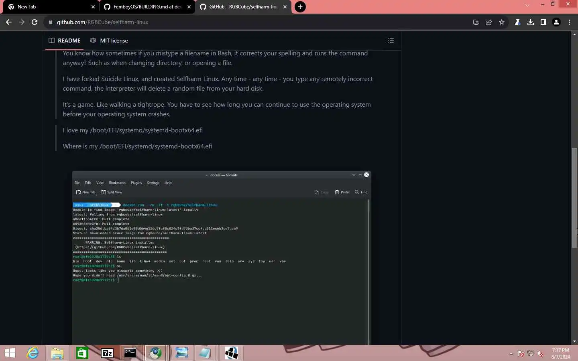Open the browser downloads panel
Viewport: 578px width, 361px height.
[x=531, y=22]
